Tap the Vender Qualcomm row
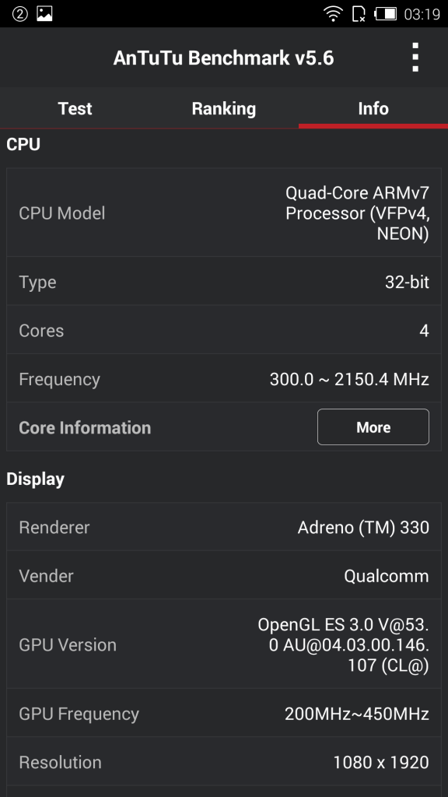Image resolution: width=448 pixels, height=797 pixels. click(224, 575)
